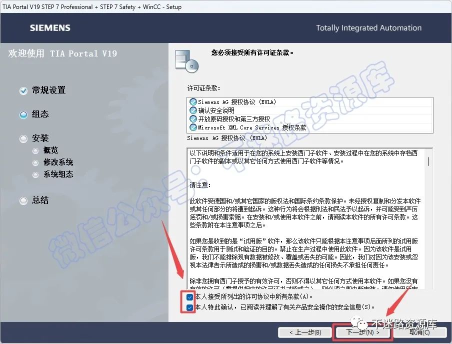Click the globe icon beside 开放原码授权

pos(193,118)
